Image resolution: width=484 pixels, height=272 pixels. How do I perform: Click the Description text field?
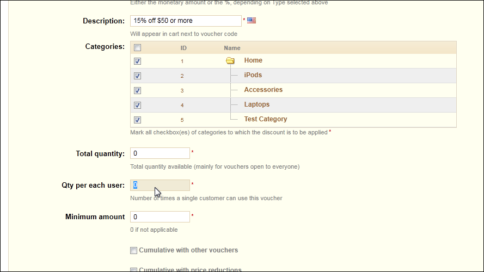[x=186, y=21]
